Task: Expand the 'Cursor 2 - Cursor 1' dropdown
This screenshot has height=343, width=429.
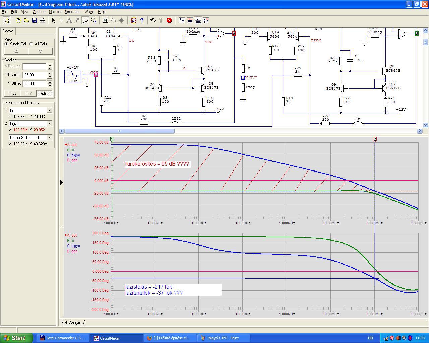Action: [x=49, y=138]
